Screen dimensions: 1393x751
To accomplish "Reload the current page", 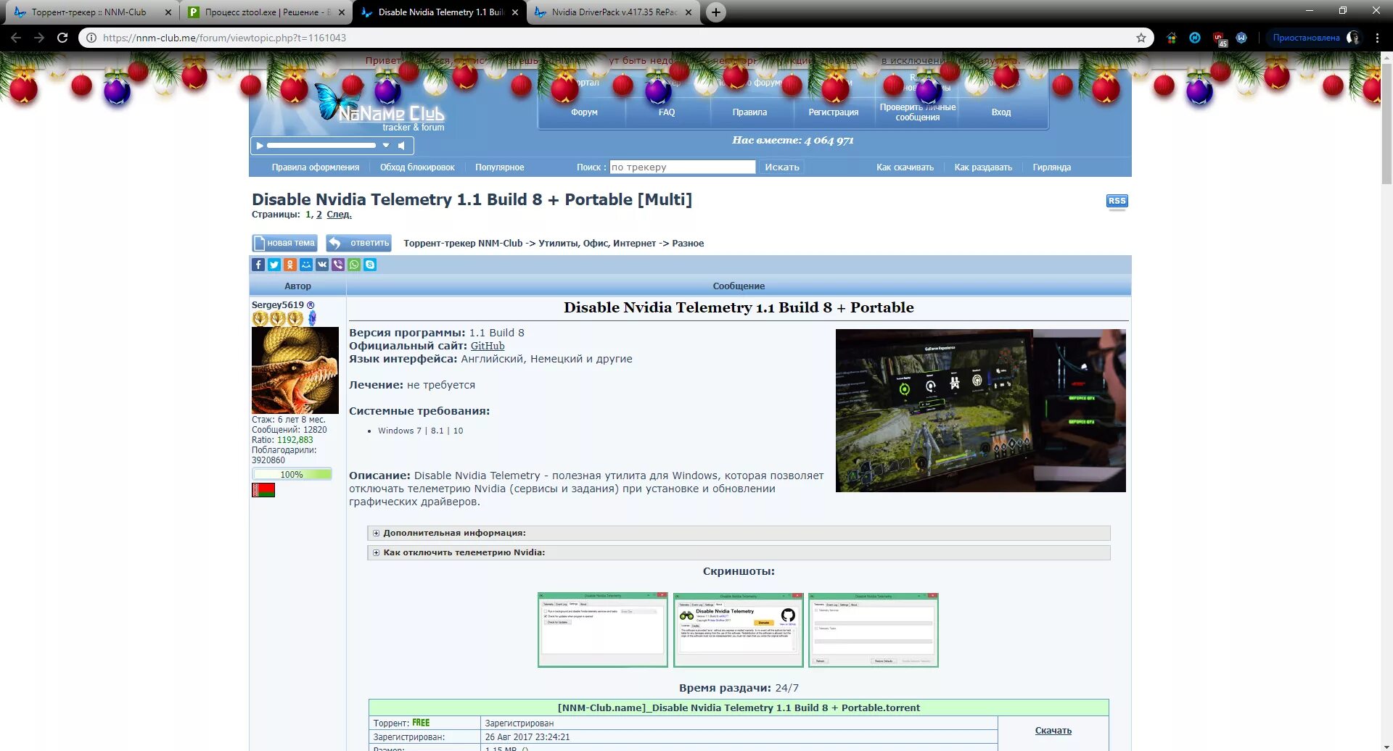I will (x=62, y=38).
